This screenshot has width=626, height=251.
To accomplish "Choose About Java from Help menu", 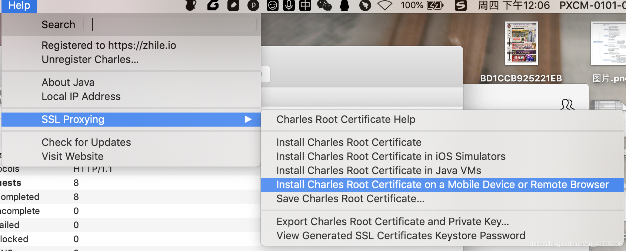I will tap(68, 82).
